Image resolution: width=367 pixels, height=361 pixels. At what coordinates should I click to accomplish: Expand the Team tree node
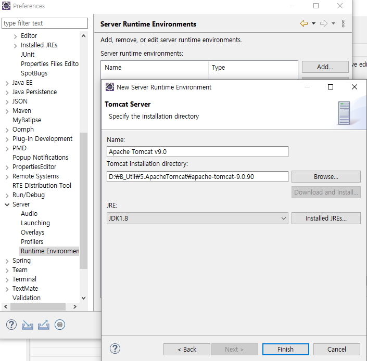point(7,270)
